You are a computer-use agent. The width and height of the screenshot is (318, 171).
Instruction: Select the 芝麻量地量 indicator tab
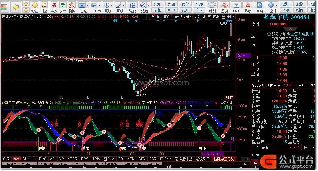point(183,159)
